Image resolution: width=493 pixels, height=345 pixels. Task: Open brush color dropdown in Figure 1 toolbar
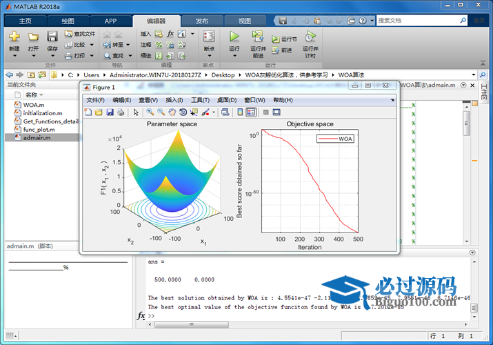pos(214,112)
